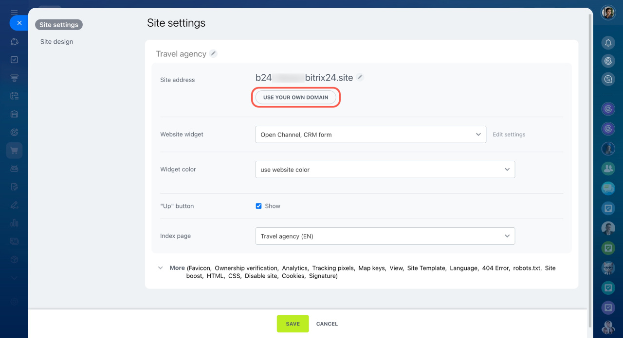Screen dimensions: 623x338
Task: Expand more items with left sidebar chevron
Action: point(14,278)
